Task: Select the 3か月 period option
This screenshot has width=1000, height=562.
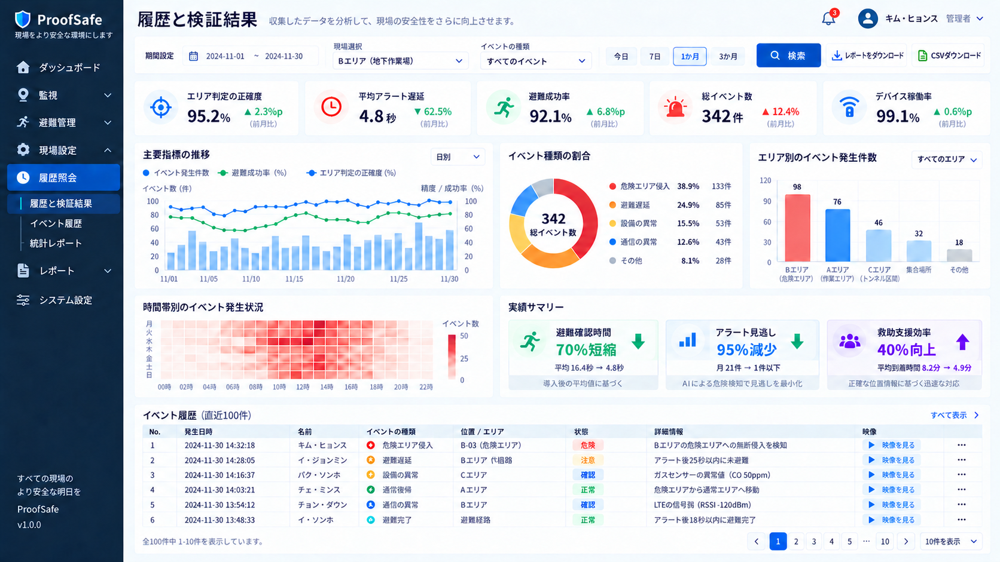Action: pyautogui.click(x=728, y=56)
